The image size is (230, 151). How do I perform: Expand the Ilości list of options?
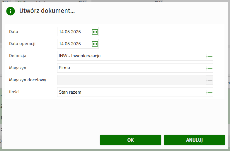point(209,92)
